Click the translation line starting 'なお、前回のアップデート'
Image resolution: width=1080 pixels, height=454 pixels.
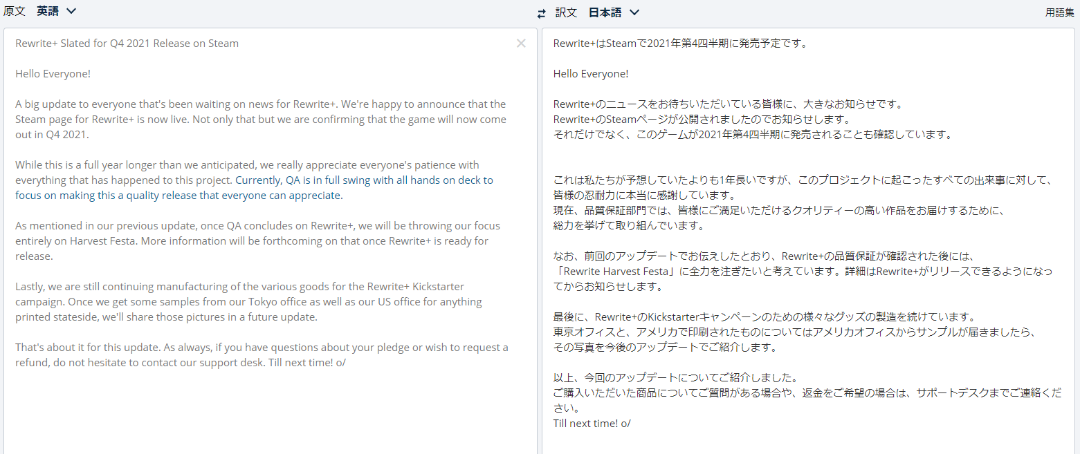pyautogui.click(x=765, y=256)
